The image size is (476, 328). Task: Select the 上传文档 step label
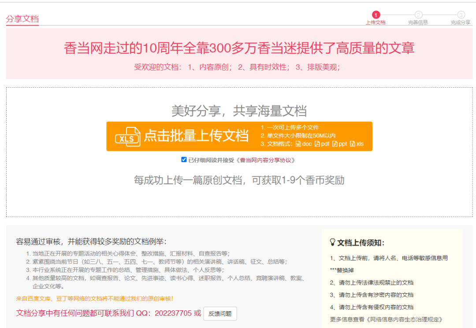(376, 22)
